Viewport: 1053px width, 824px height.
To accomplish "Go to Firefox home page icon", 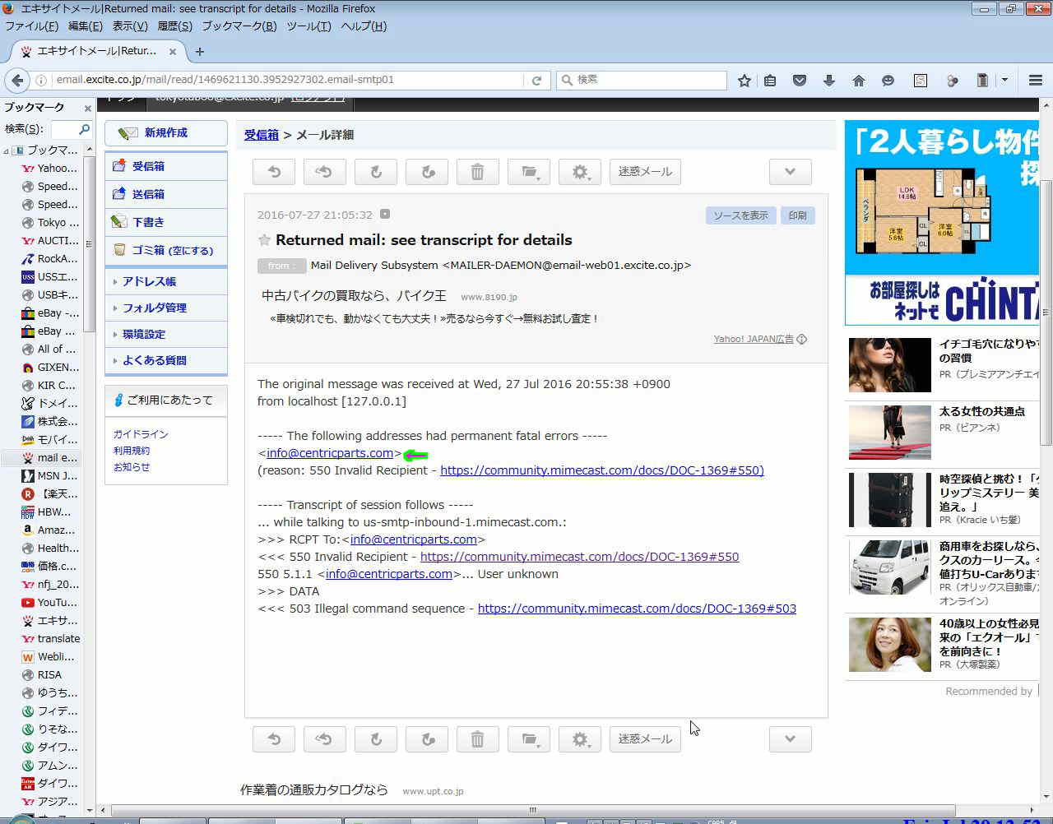I will 858,81.
